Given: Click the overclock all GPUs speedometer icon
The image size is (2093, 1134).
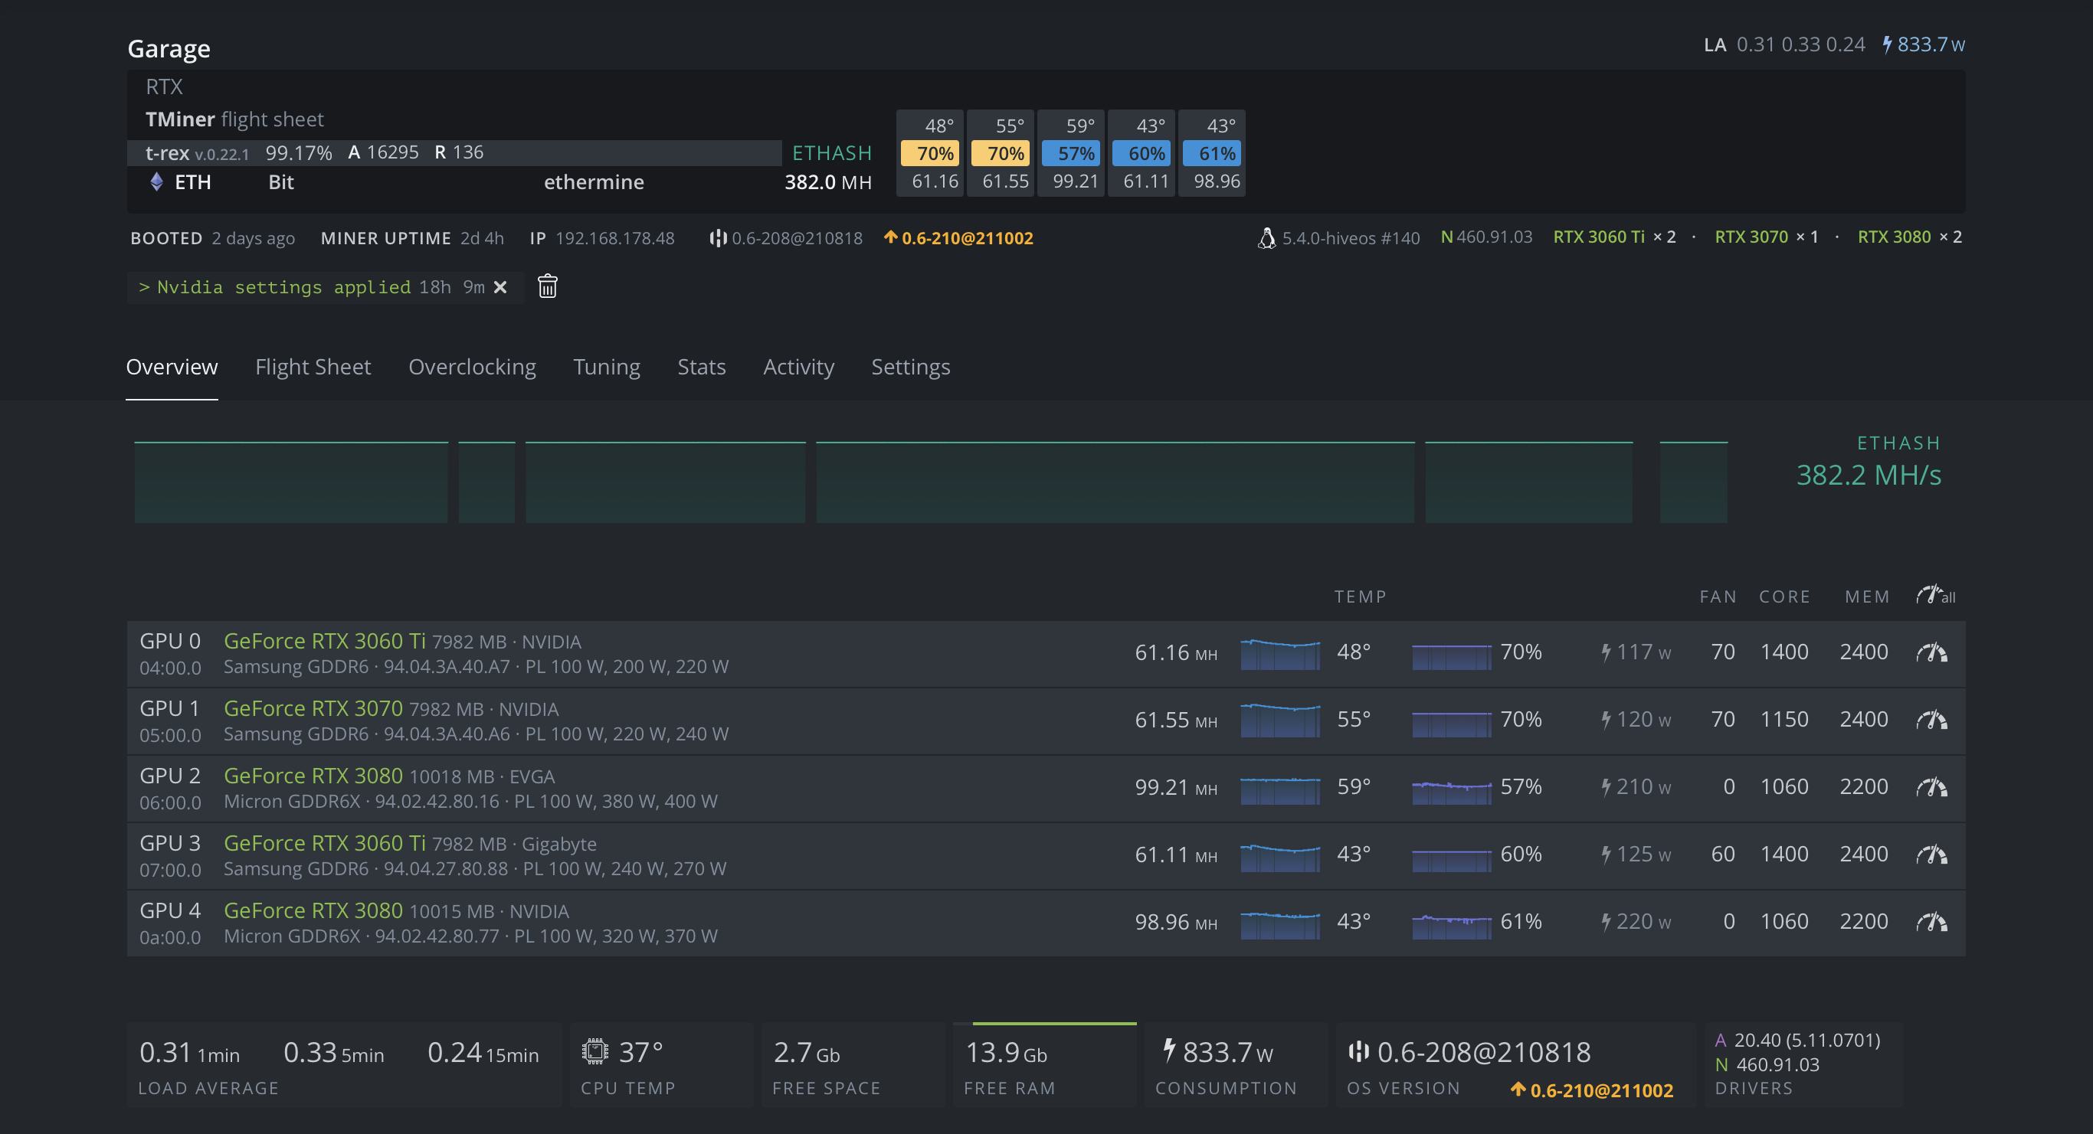Looking at the screenshot, I should (x=1935, y=596).
